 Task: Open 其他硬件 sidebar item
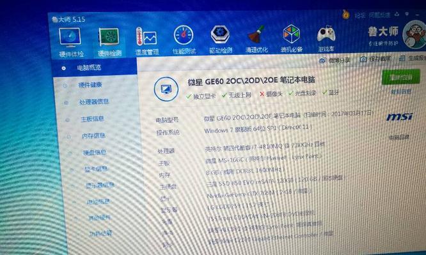point(100,217)
